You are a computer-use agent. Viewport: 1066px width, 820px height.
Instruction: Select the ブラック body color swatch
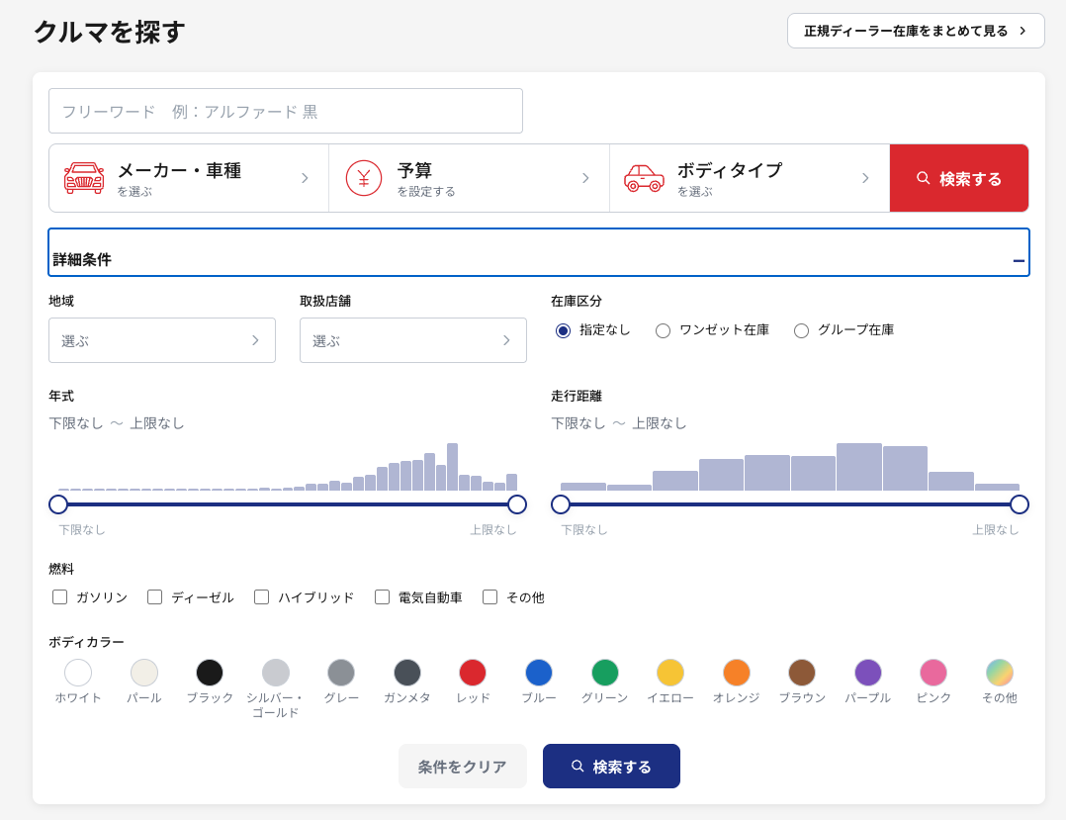click(x=210, y=673)
